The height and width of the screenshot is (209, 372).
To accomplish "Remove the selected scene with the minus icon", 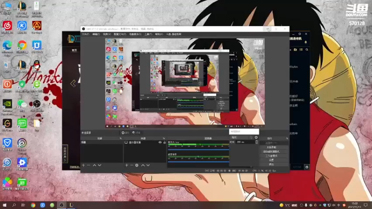I will (88, 165).
